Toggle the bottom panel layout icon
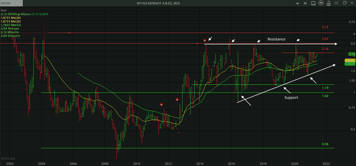This screenshot has height=166, width=356. click(x=313, y=3)
